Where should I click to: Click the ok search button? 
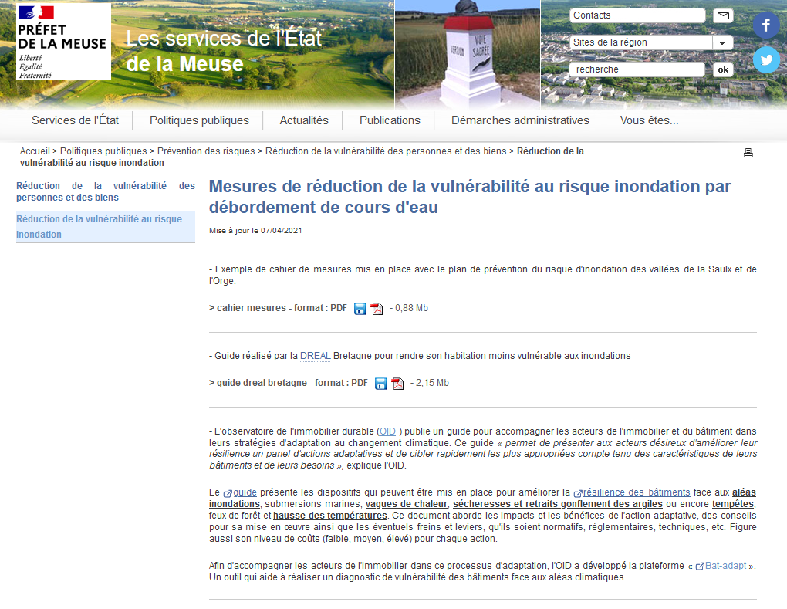pyautogui.click(x=723, y=69)
